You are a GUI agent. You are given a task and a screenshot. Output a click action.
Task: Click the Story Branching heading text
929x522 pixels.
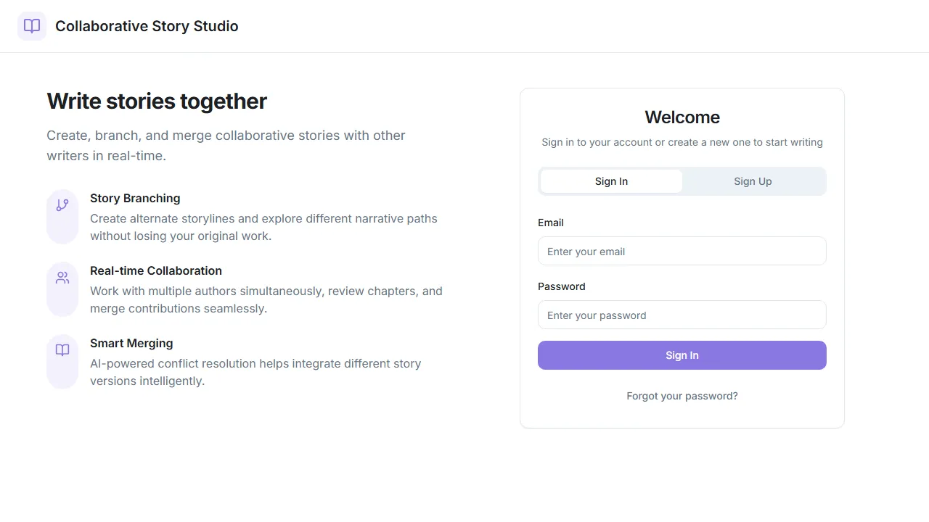135,198
